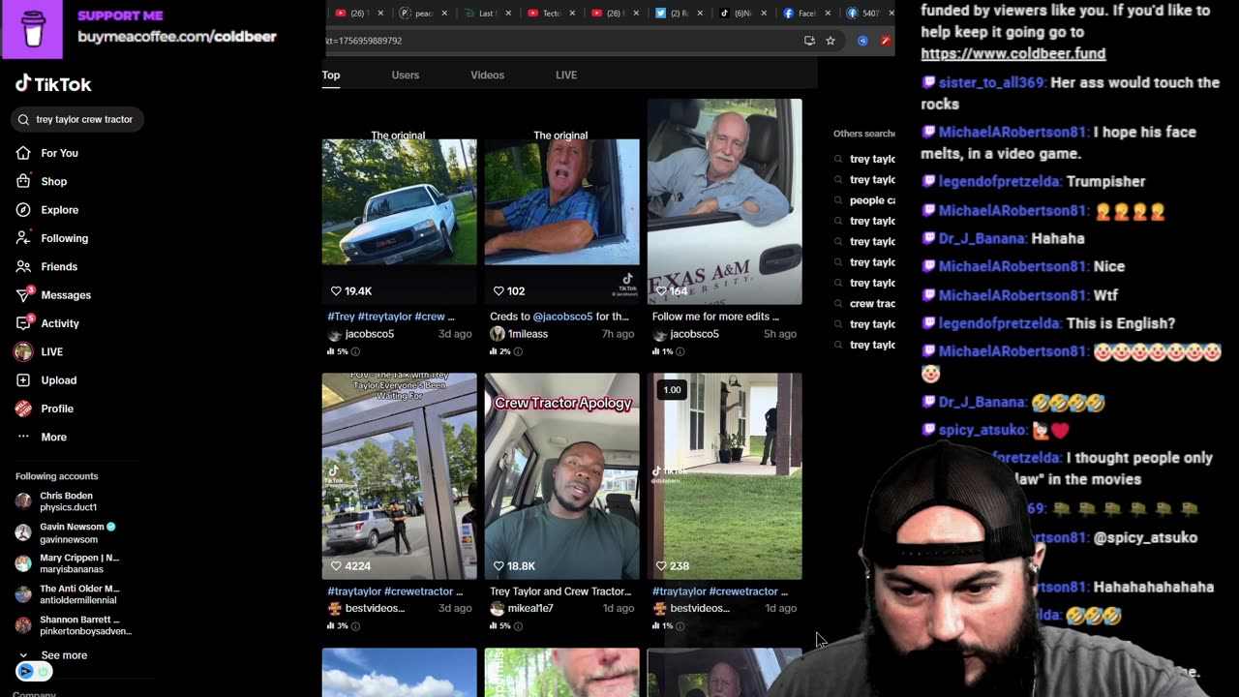The image size is (1239, 697).
Task: Switch to the Tecto YouTube browser tab
Action: (551, 14)
